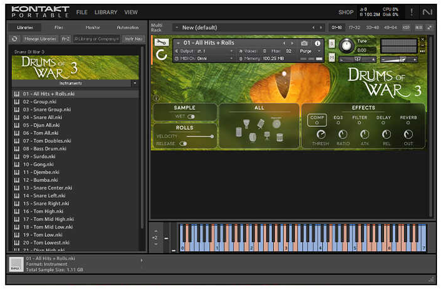Toggle the Sample WET switch

[191, 117]
